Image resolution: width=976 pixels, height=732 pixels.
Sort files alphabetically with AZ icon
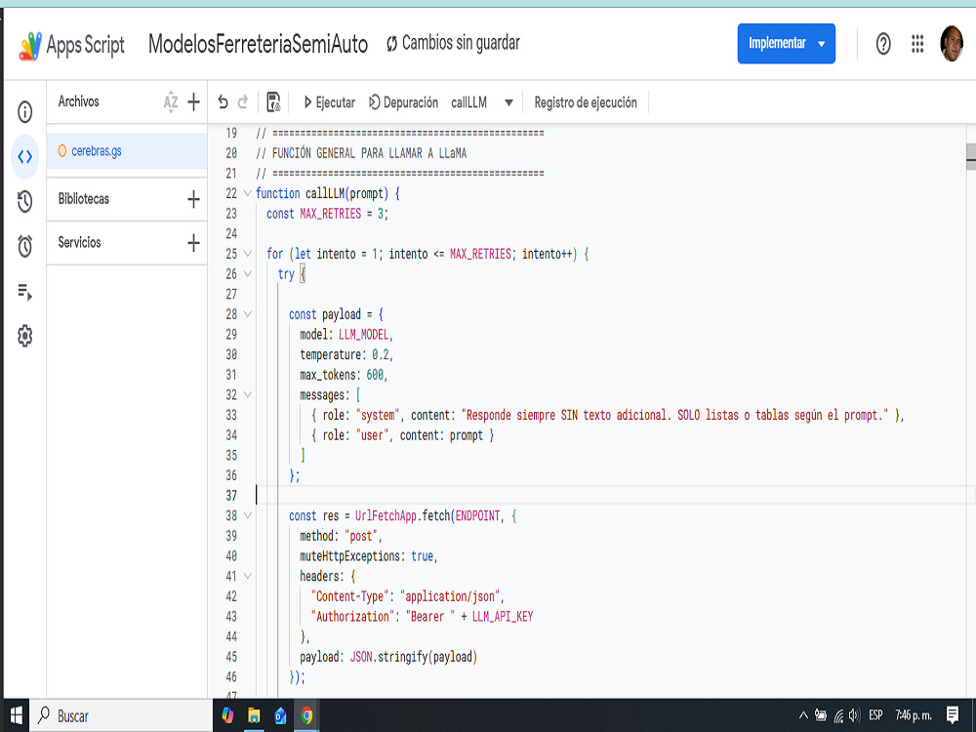(171, 102)
